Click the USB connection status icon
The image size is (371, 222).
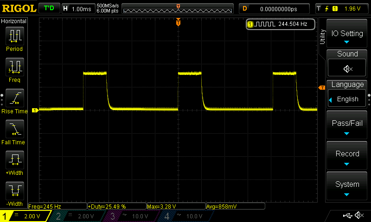(347, 215)
